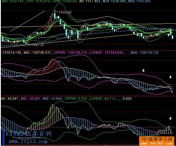Open the www.tt163.com watermark link
Screen dimensions: 176x146
(30, 141)
